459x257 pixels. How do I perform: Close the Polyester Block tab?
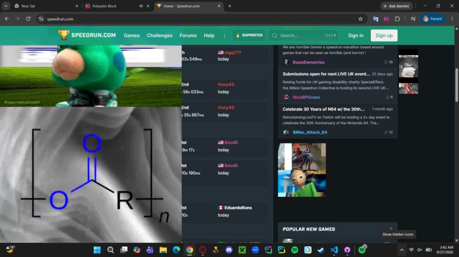148,6
